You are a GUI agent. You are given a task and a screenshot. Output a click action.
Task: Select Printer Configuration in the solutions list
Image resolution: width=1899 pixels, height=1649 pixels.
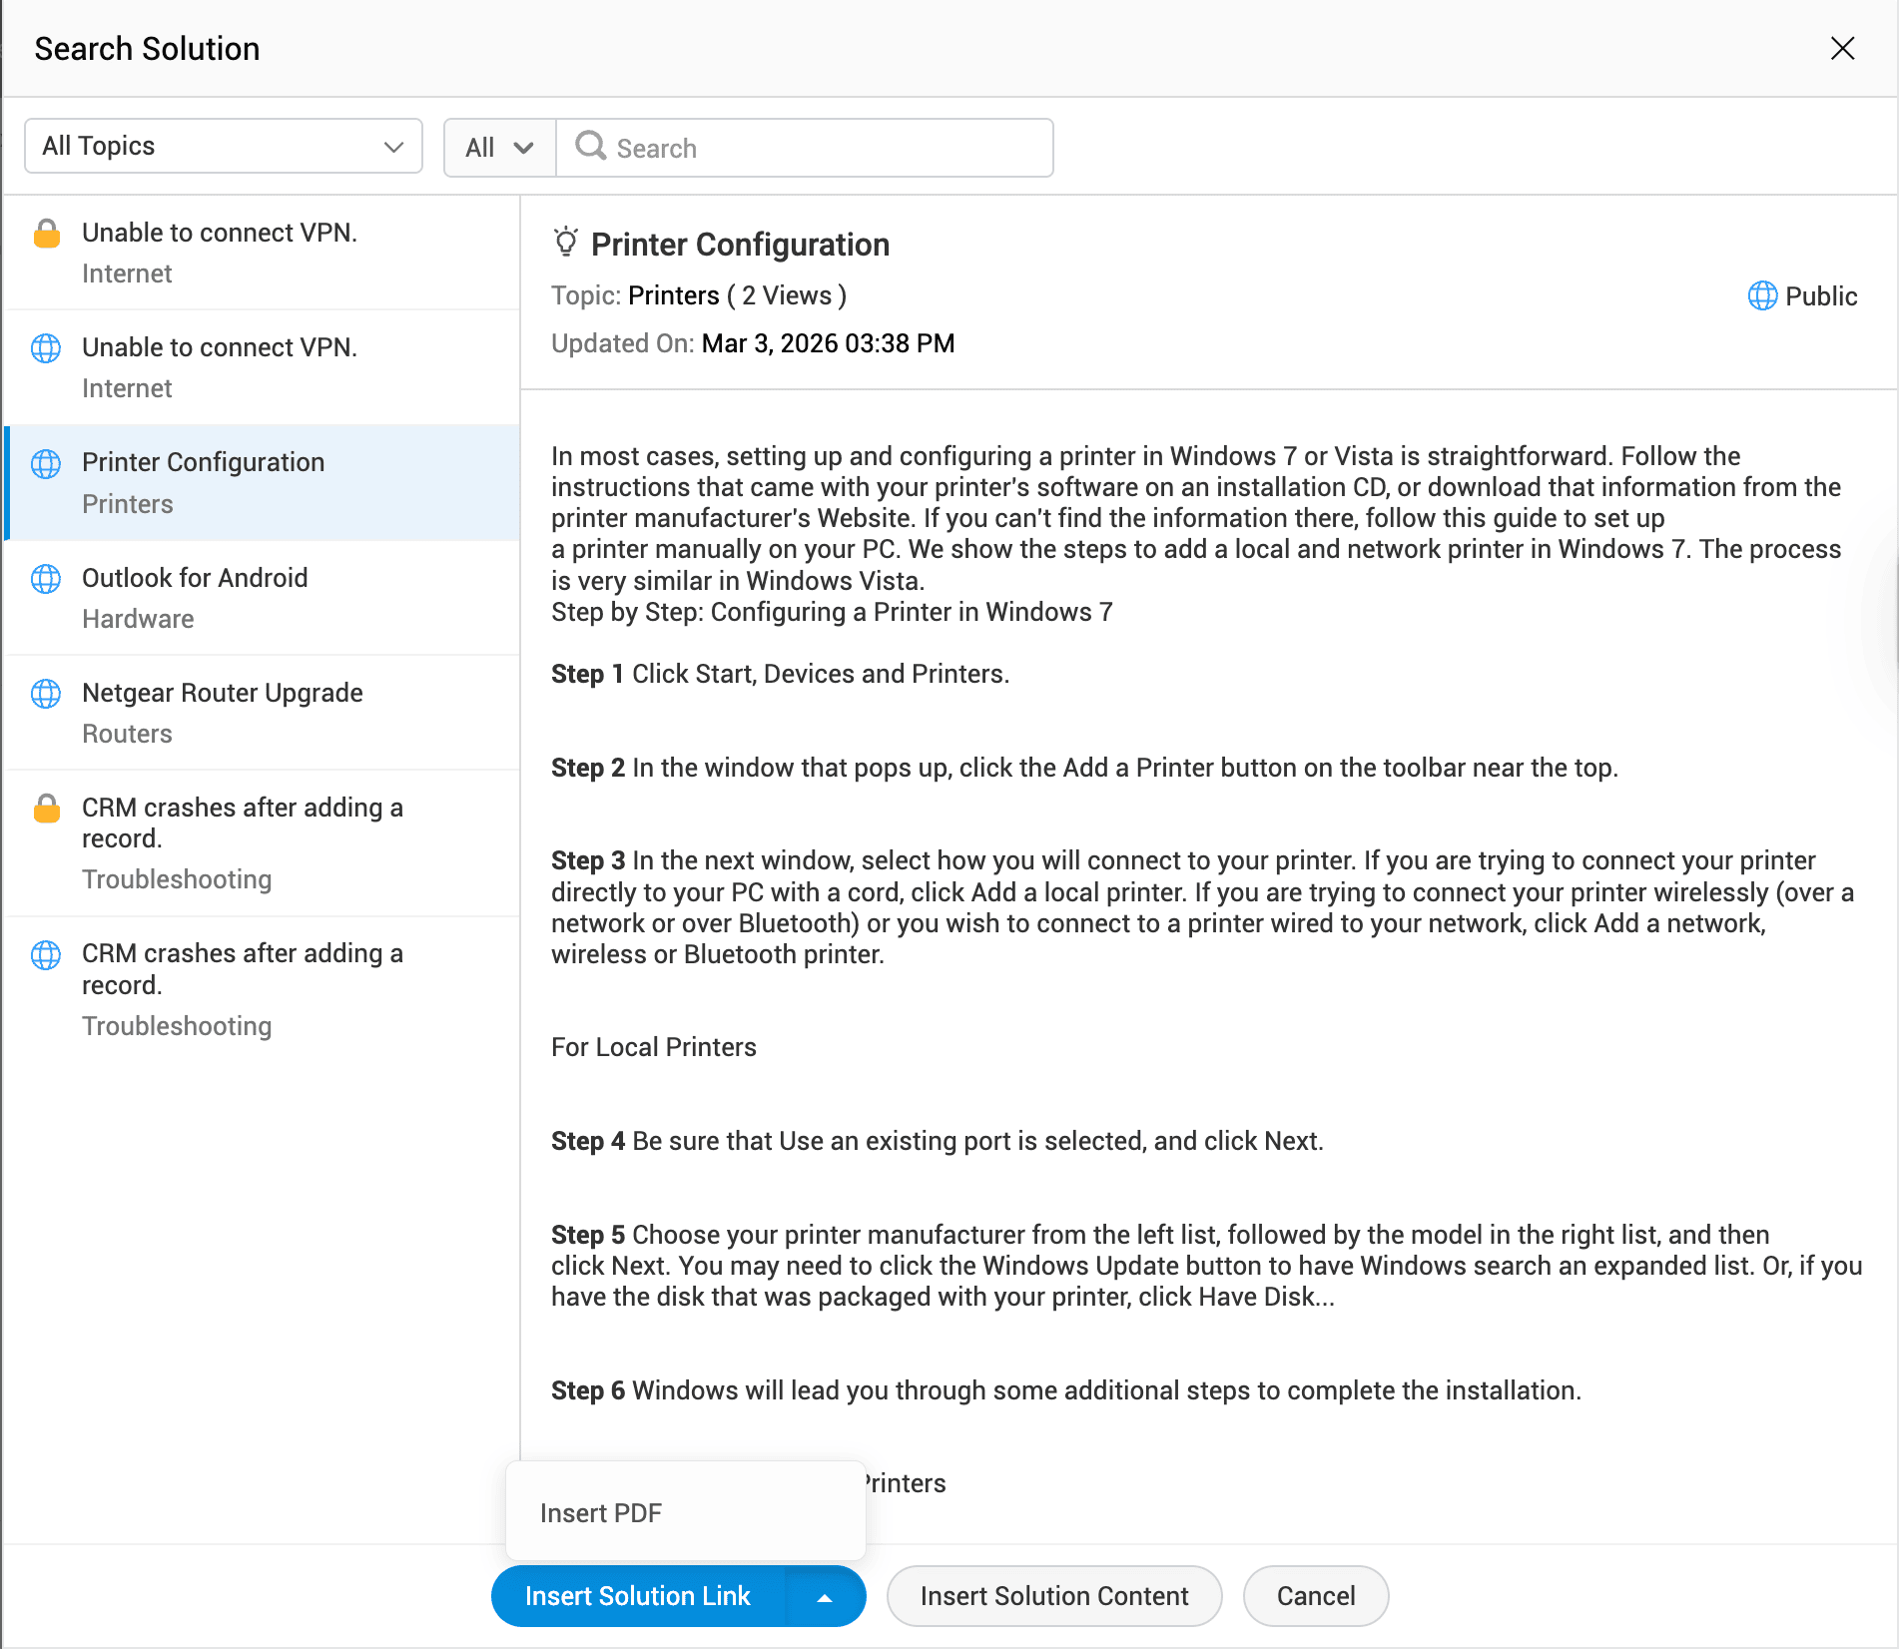pos(262,483)
